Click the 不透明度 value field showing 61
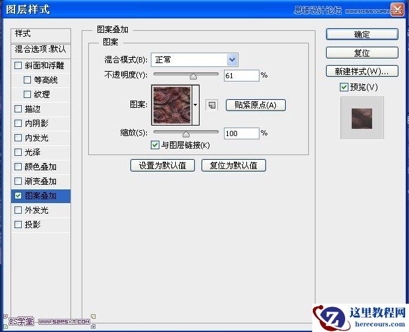 [242, 76]
